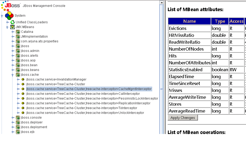The width and height of the screenshot is (246, 143).
Task: Click the ReadWriteRatio attribute cell
Action: tap(189, 42)
